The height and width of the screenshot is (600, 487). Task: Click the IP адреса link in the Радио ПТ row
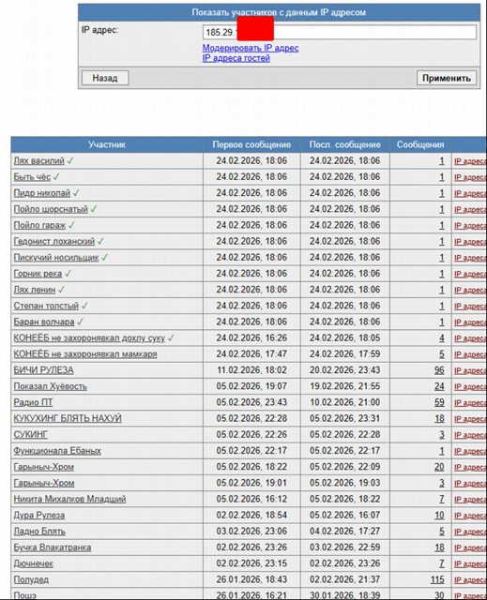click(470, 403)
